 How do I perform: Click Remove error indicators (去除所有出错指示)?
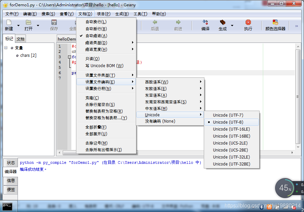106,150
